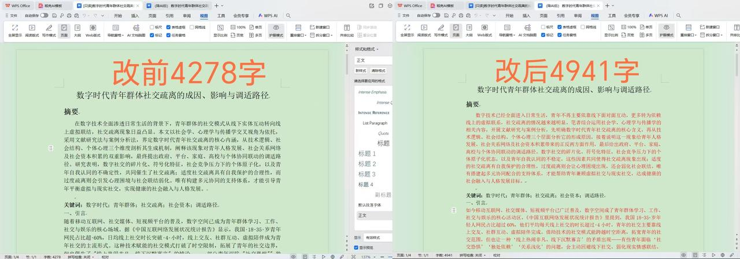Click 新建窗口 in left window

[x=320, y=27]
